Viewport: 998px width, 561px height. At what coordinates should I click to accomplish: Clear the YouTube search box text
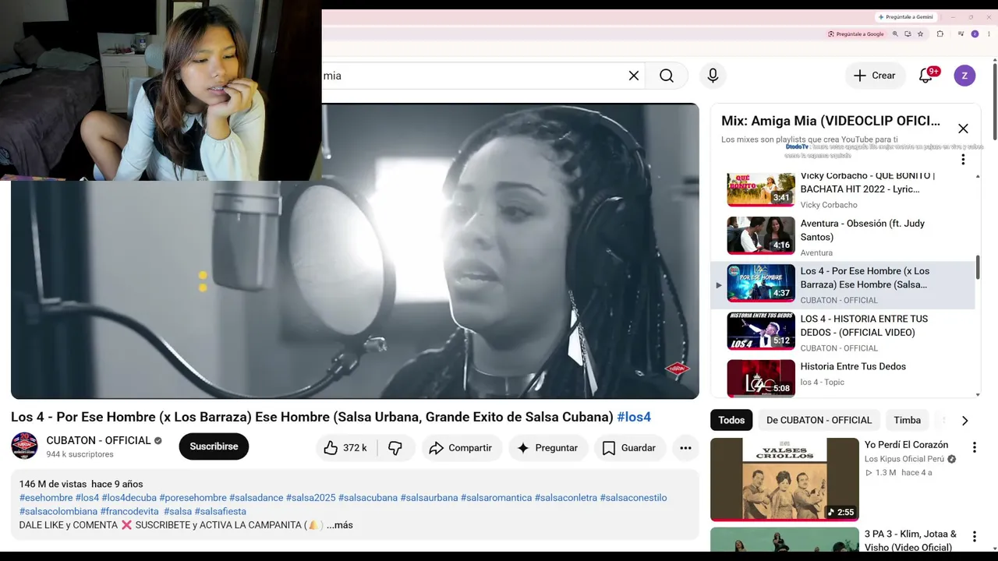pyautogui.click(x=634, y=76)
